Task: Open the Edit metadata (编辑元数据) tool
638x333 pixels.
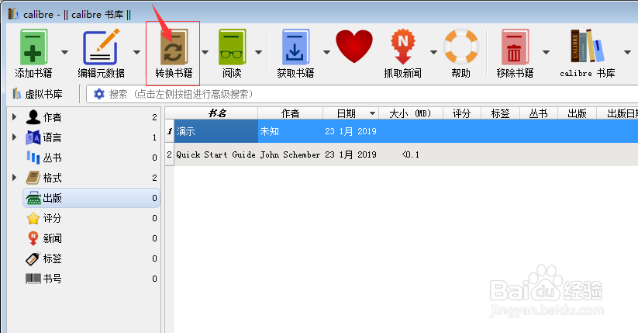Action: coord(102,47)
